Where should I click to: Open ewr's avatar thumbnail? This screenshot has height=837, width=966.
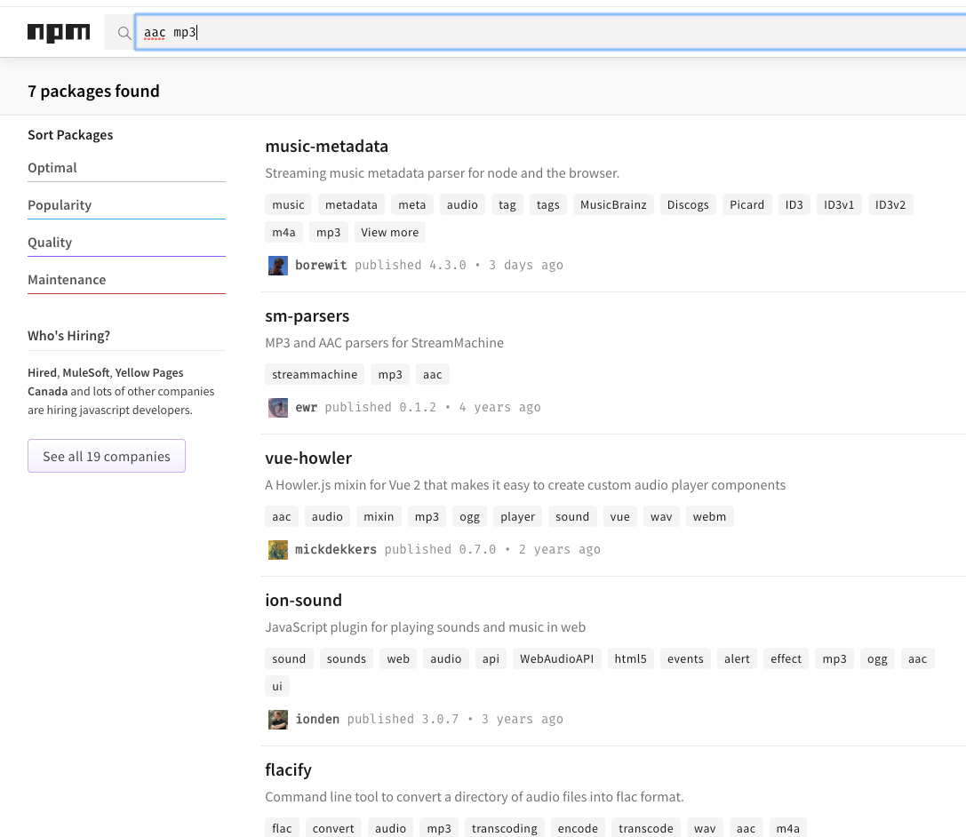click(278, 408)
